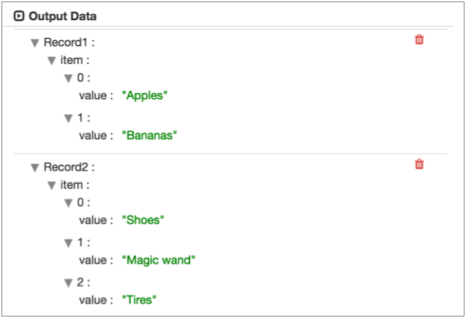Collapse the item node under Record2

pos(51,185)
